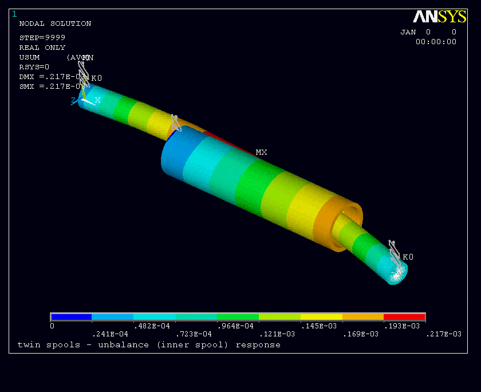Click the legend value .964E-04
This screenshot has width=481, height=392.
pyautogui.click(x=235, y=326)
